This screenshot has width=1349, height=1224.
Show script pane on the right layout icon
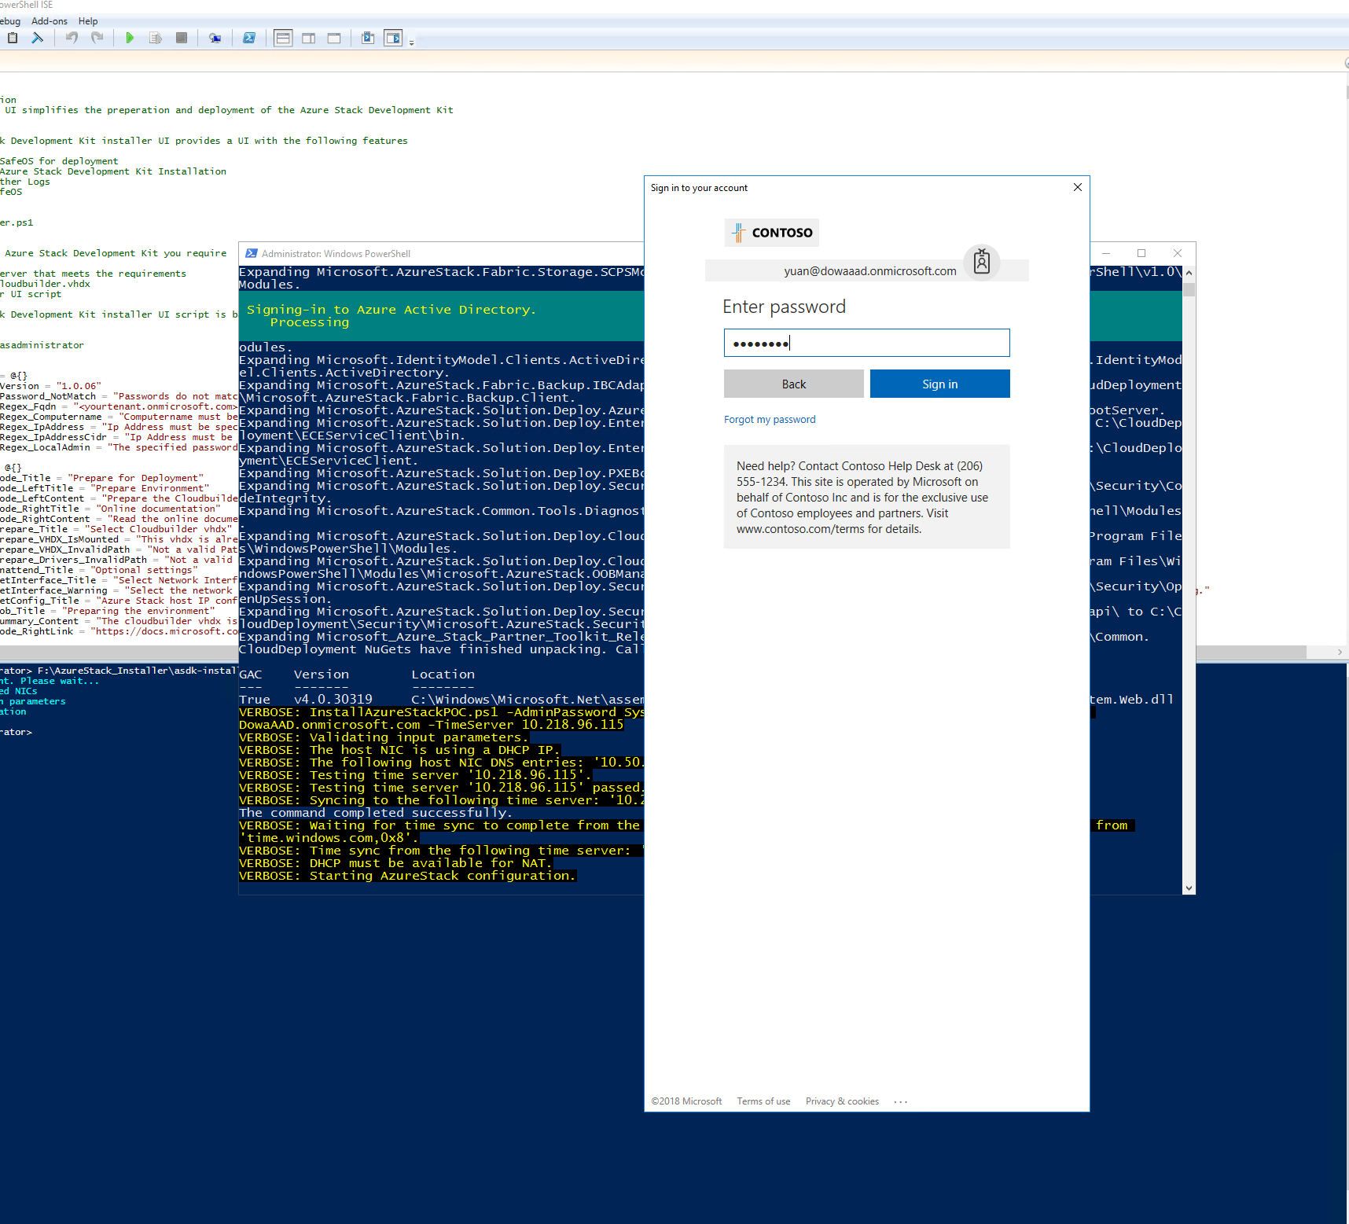tap(309, 38)
